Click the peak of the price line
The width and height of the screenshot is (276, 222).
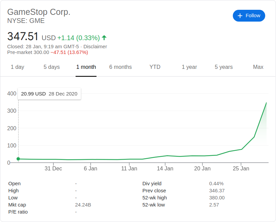click(x=266, y=103)
